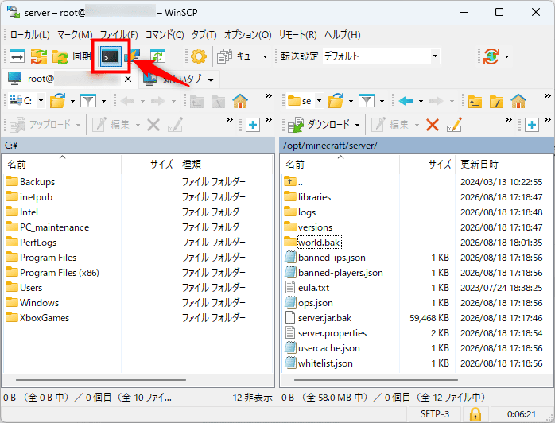
Task: Expand the dropdown beside the globe icon
Action: [x=506, y=56]
